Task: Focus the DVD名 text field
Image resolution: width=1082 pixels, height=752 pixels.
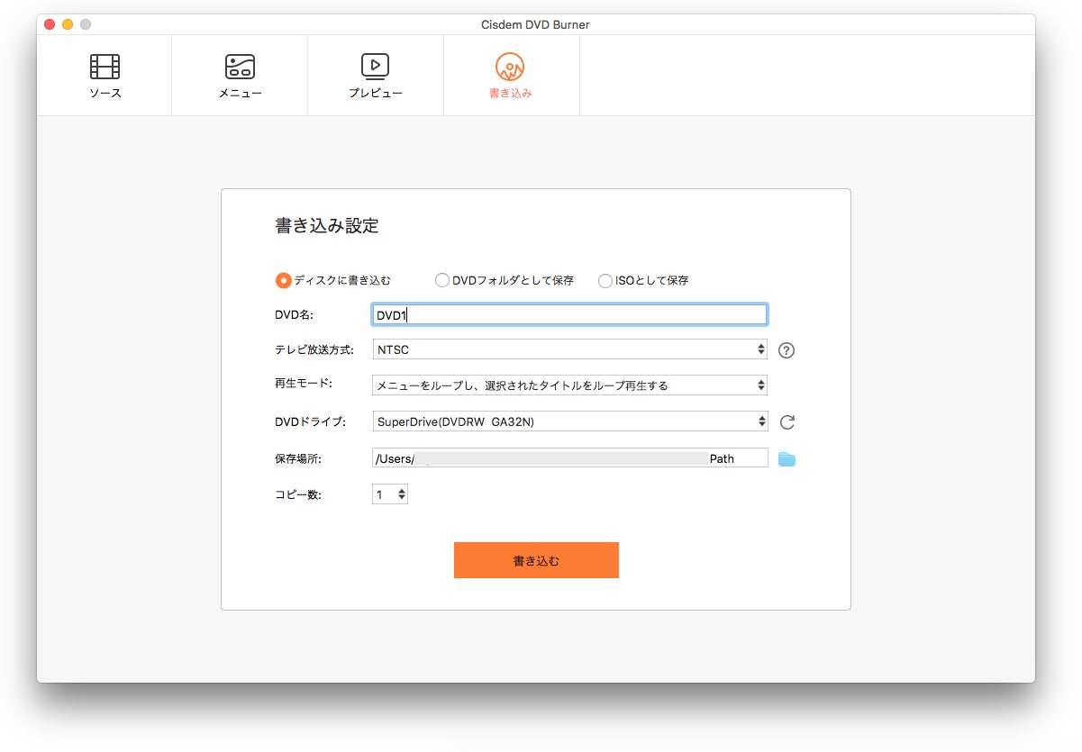Action: pos(569,314)
